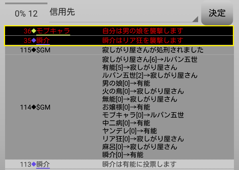Click the $GM sender in row 114
This screenshot has height=170, width=239.
click(43, 107)
